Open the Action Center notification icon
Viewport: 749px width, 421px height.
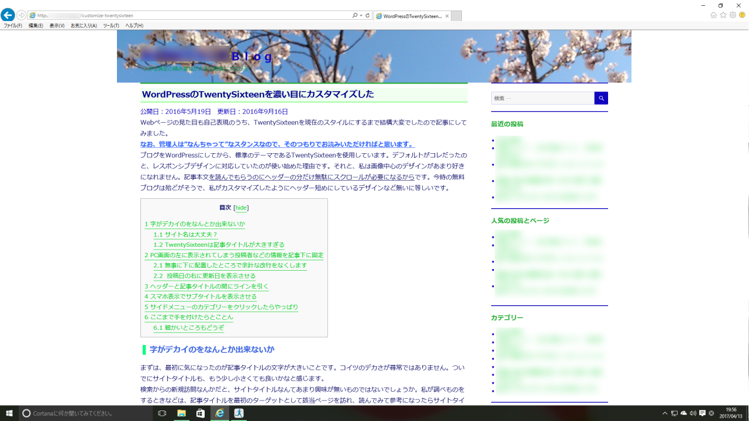[x=702, y=413]
